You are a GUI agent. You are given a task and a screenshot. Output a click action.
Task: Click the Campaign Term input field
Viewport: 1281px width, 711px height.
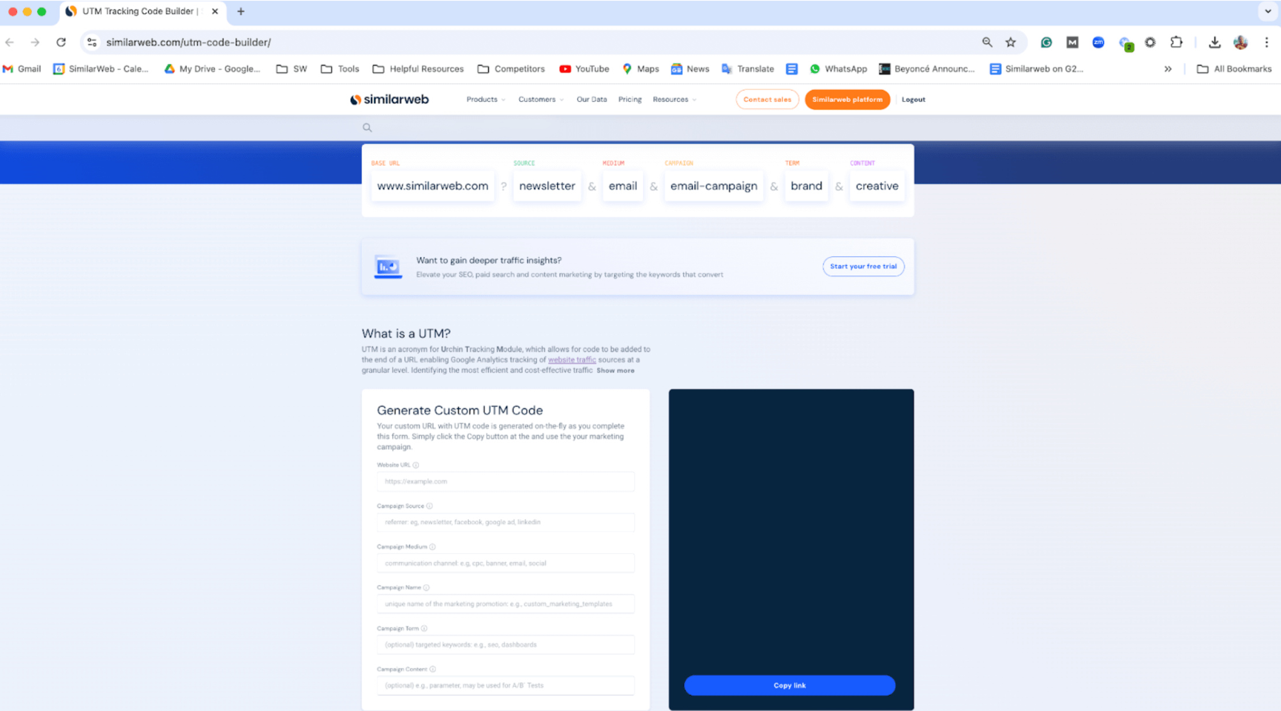505,645
